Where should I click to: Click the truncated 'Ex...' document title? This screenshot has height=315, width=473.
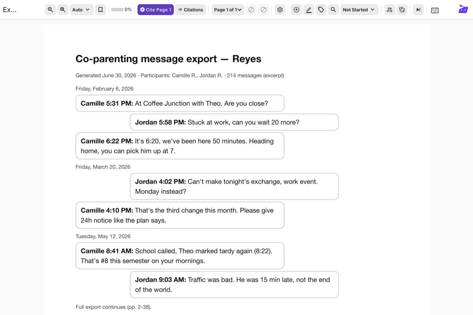(10, 10)
